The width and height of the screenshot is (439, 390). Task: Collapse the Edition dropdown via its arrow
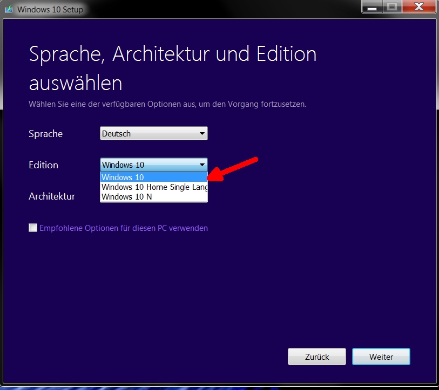(202, 165)
